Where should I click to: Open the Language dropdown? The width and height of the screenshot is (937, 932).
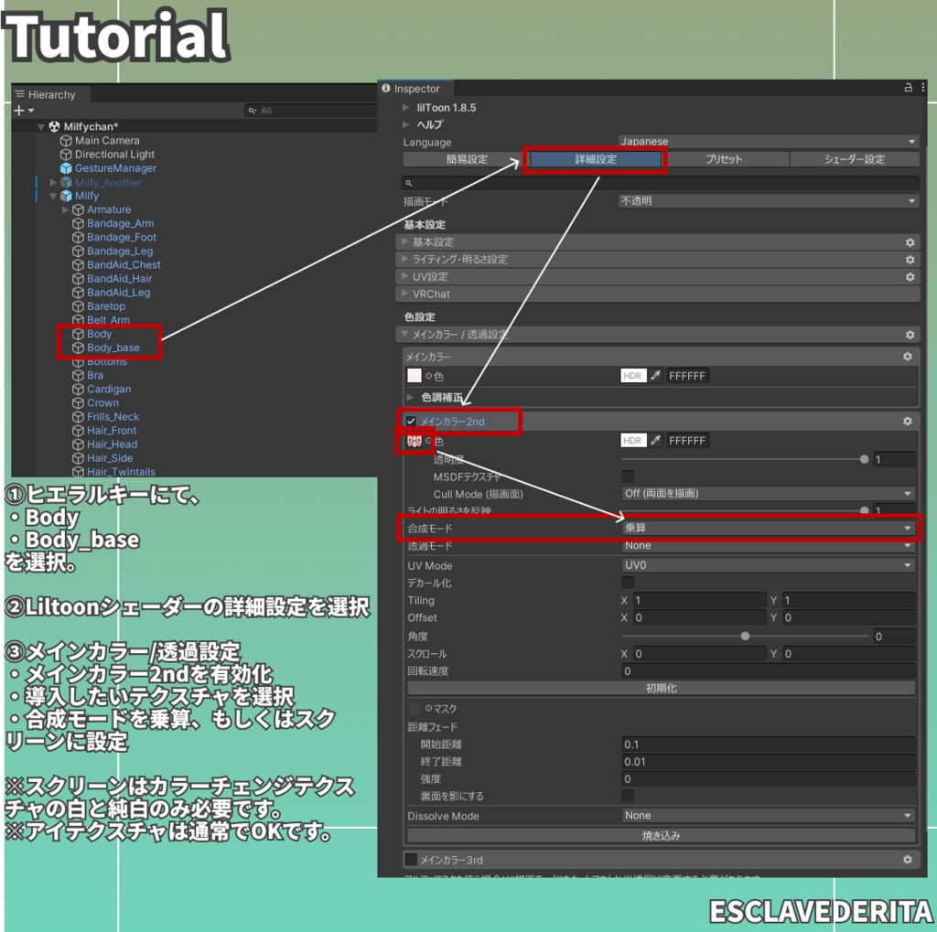768,142
